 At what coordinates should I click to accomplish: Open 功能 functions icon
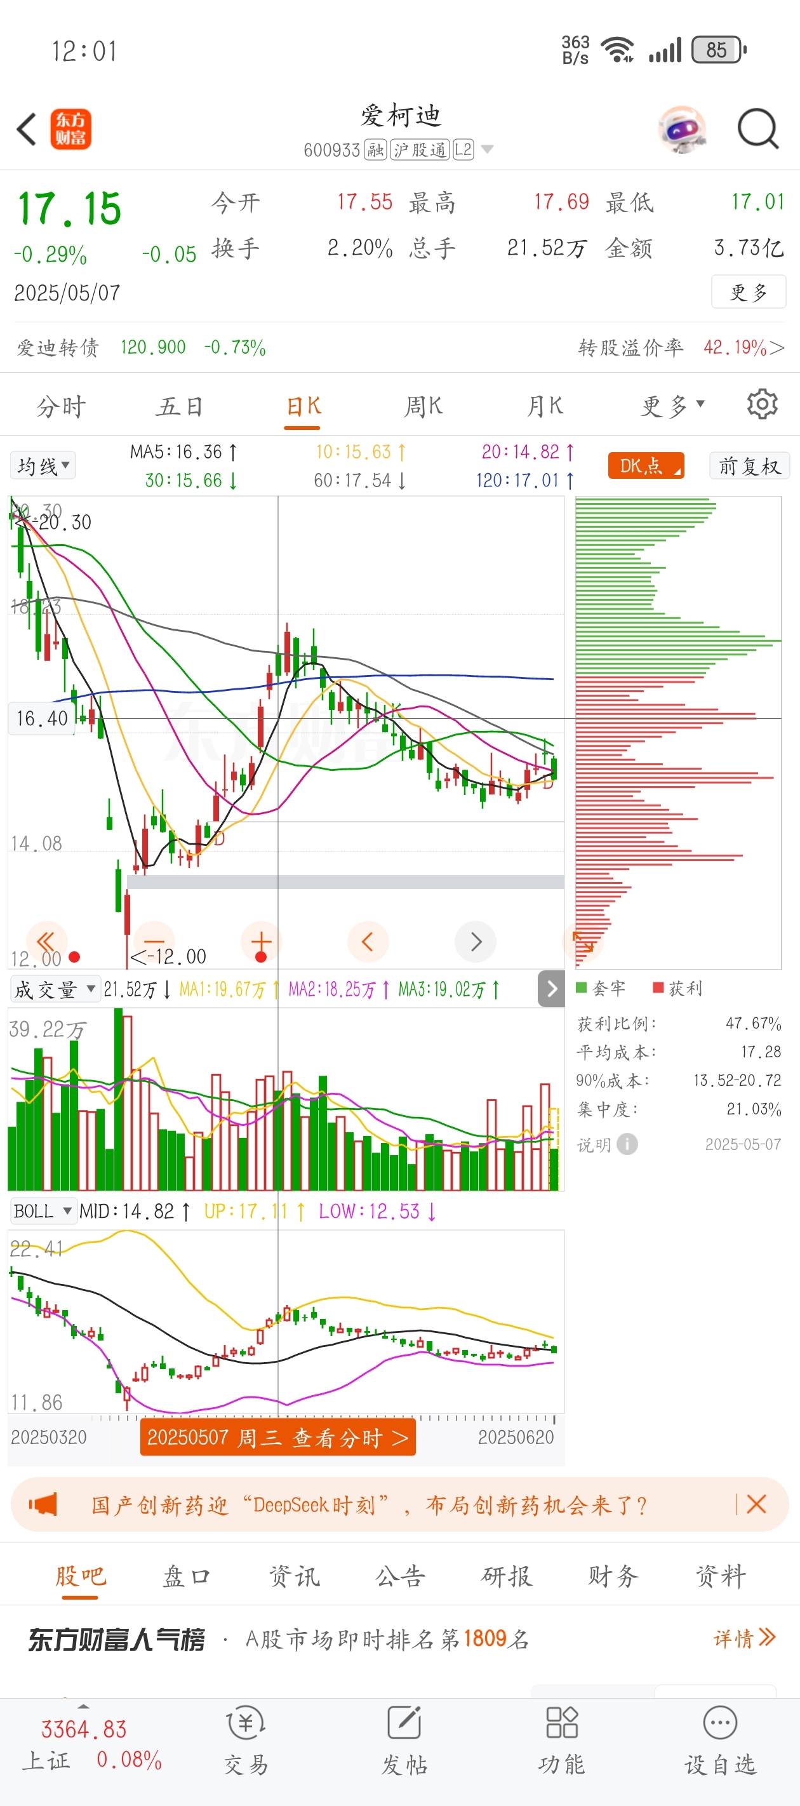(x=562, y=1741)
